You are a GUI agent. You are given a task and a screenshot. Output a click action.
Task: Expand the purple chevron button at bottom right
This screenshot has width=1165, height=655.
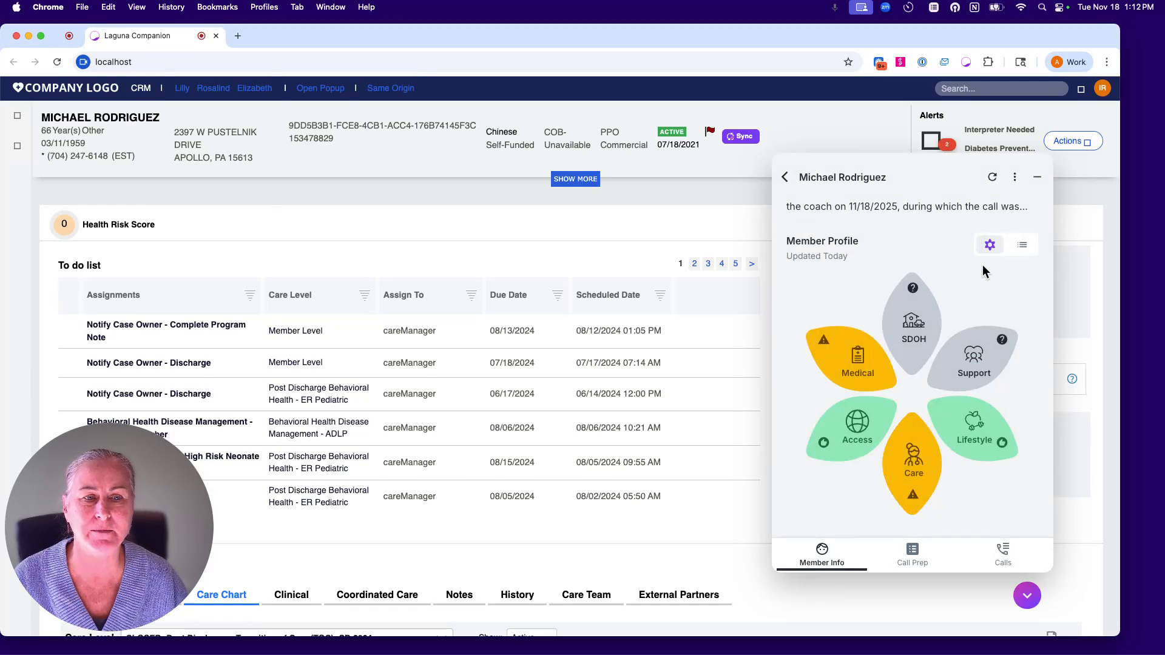point(1026,595)
